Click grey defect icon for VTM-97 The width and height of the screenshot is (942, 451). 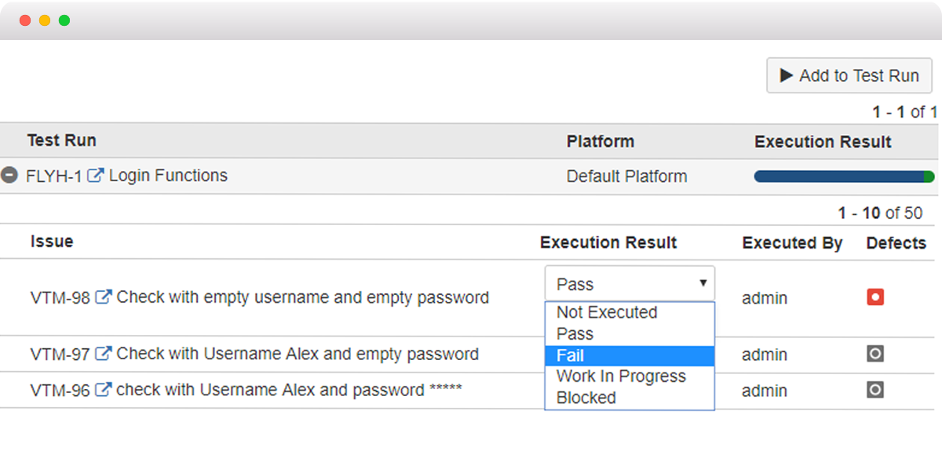pos(875,354)
